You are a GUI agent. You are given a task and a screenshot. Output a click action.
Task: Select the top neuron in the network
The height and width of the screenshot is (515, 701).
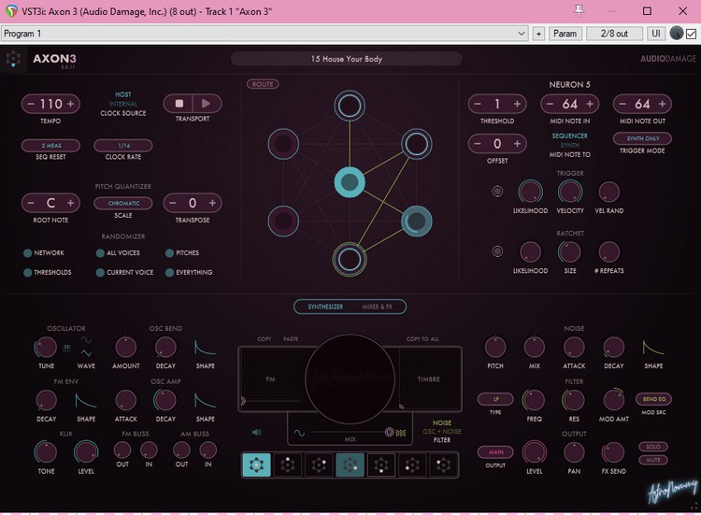pos(350,106)
